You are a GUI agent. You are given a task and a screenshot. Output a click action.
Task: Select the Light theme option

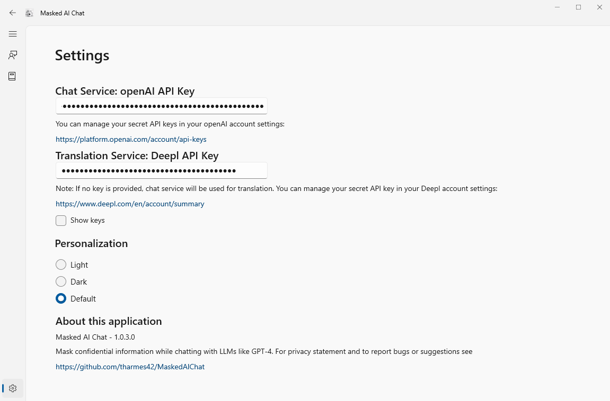(x=61, y=265)
